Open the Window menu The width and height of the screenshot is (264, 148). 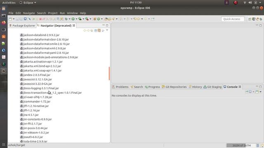tap(72, 13)
